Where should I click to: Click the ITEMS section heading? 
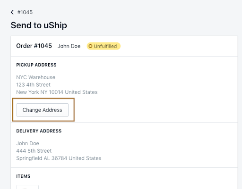point(23,176)
